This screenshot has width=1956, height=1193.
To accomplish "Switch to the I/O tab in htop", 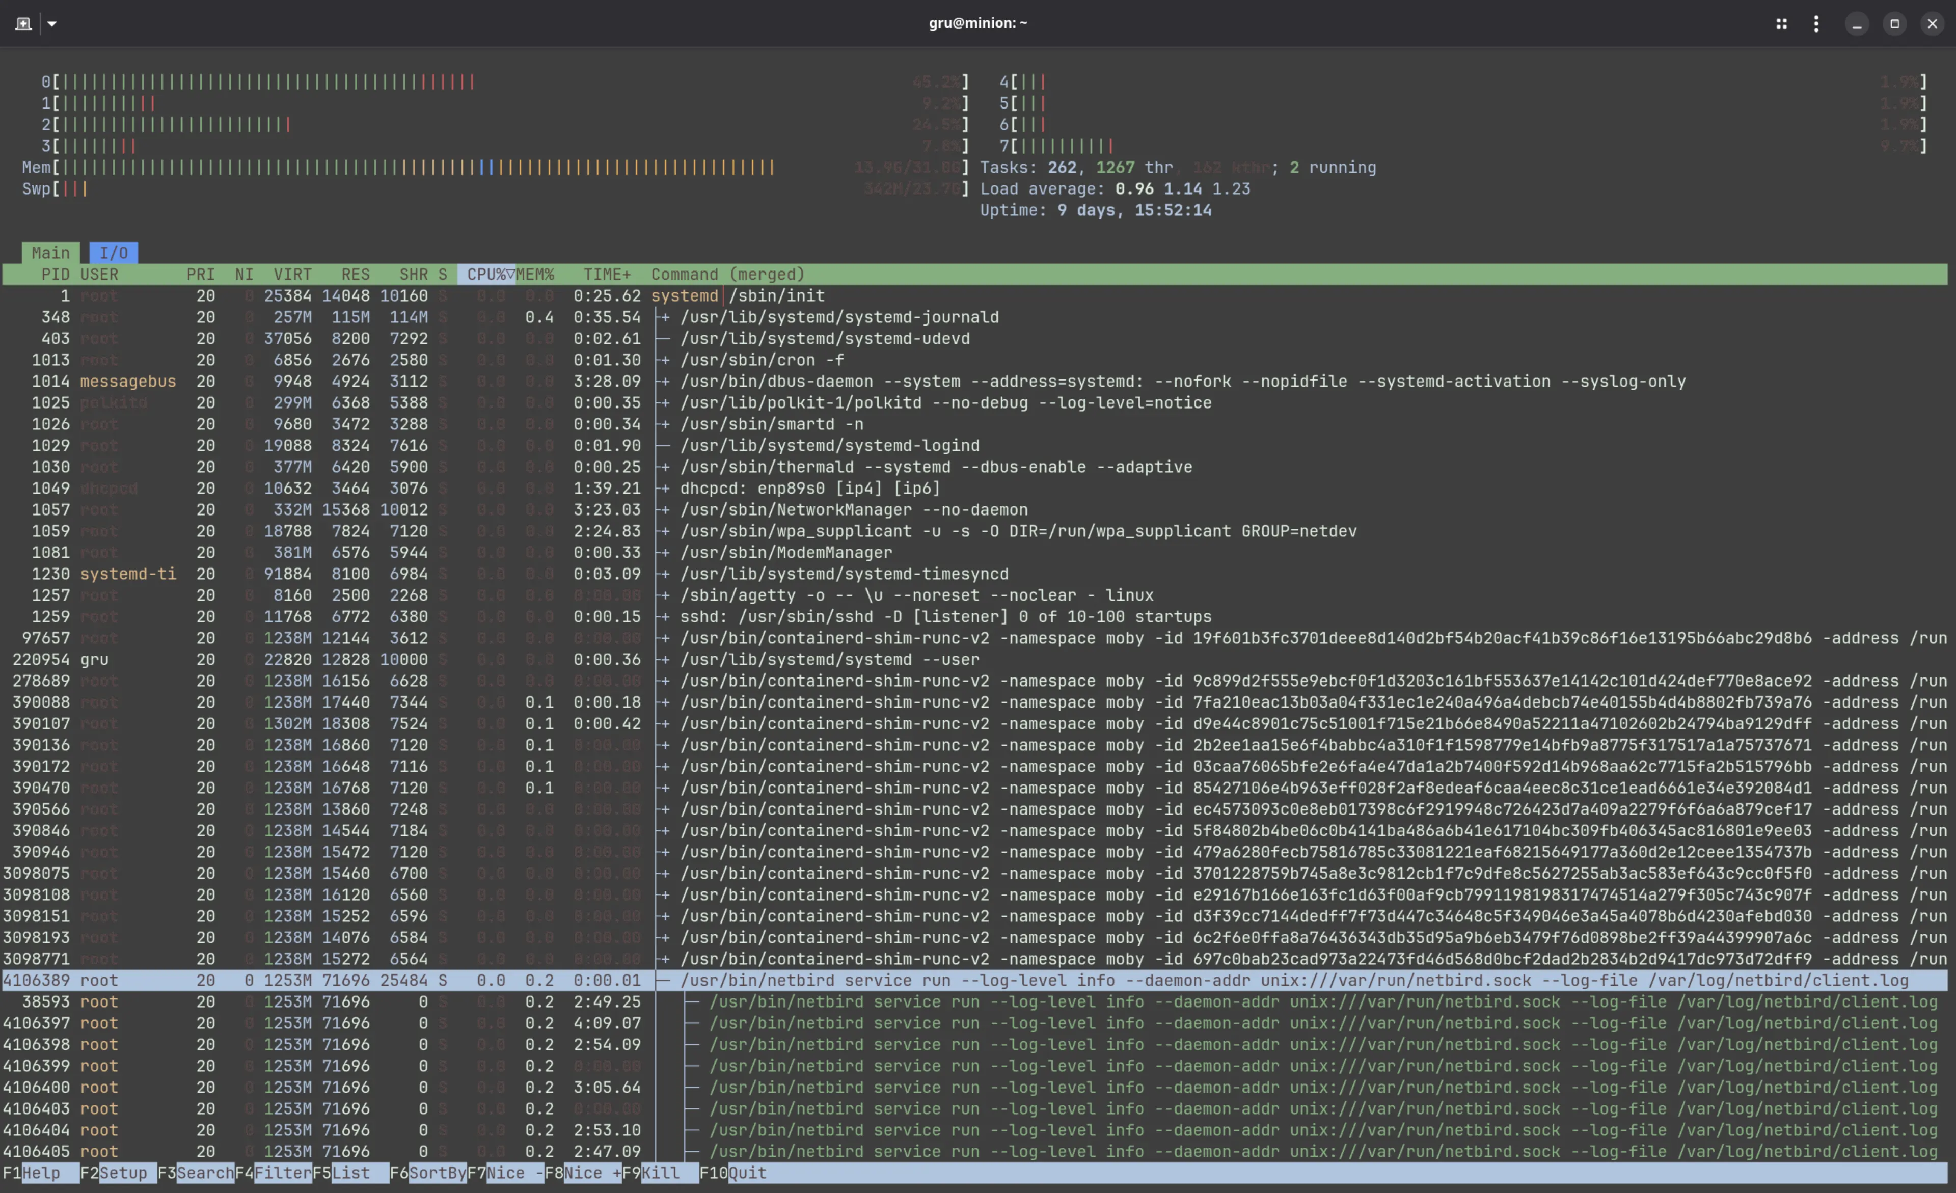I will (114, 253).
